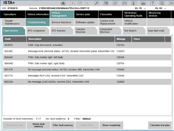
Task: Click the forward arrow navigation icon
Action: point(87,3)
